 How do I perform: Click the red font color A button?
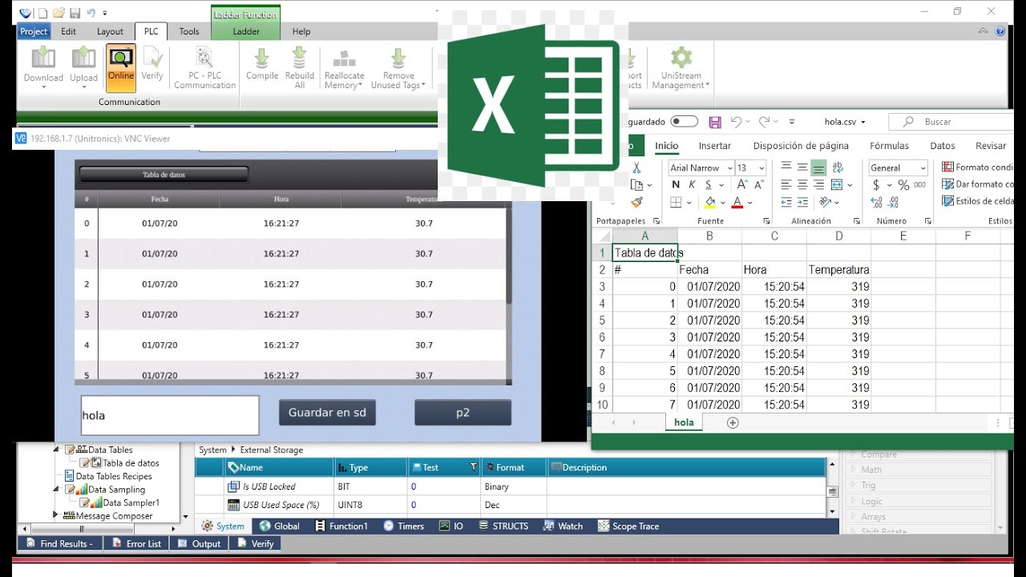coord(738,203)
